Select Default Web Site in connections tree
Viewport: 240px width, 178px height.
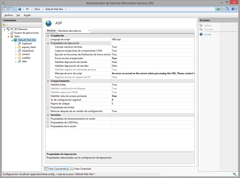27,40
